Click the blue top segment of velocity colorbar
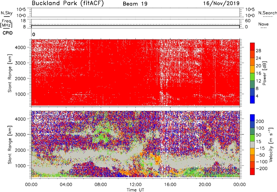This screenshot has width=277, height=192. pyautogui.click(x=252, y=118)
